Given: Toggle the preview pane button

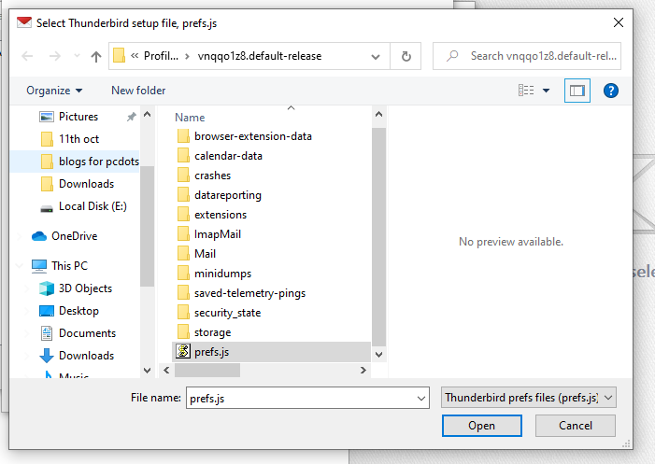Looking at the screenshot, I should (577, 91).
